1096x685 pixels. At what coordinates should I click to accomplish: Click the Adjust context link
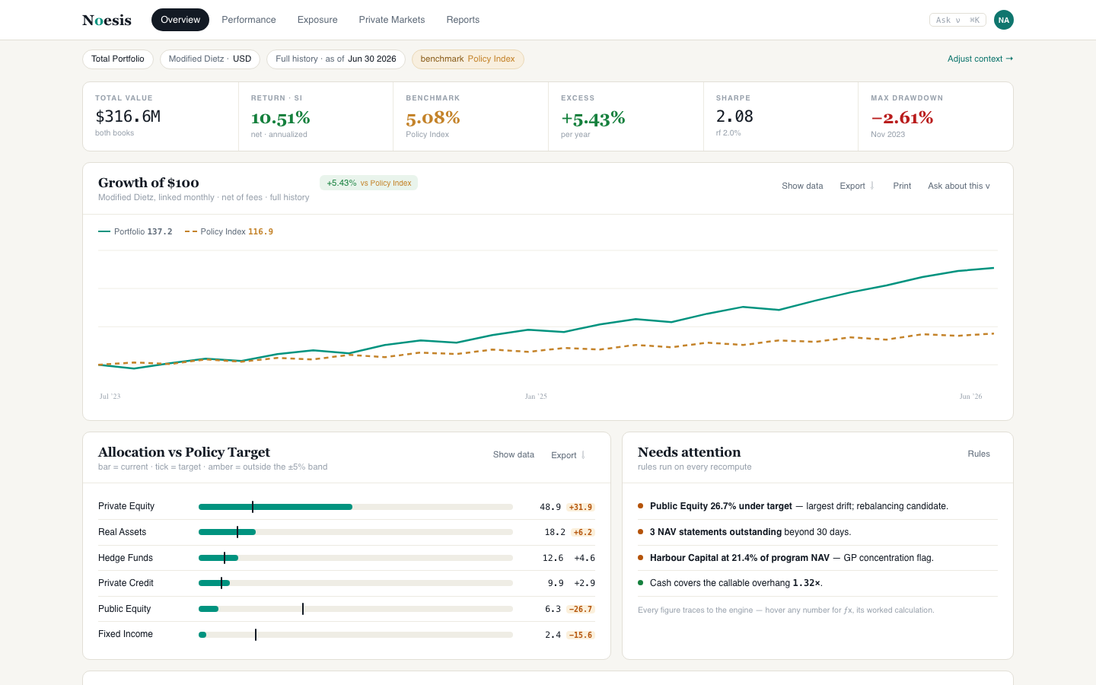[x=980, y=59]
